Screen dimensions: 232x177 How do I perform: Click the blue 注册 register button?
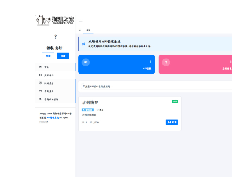pyautogui.click(x=63, y=56)
